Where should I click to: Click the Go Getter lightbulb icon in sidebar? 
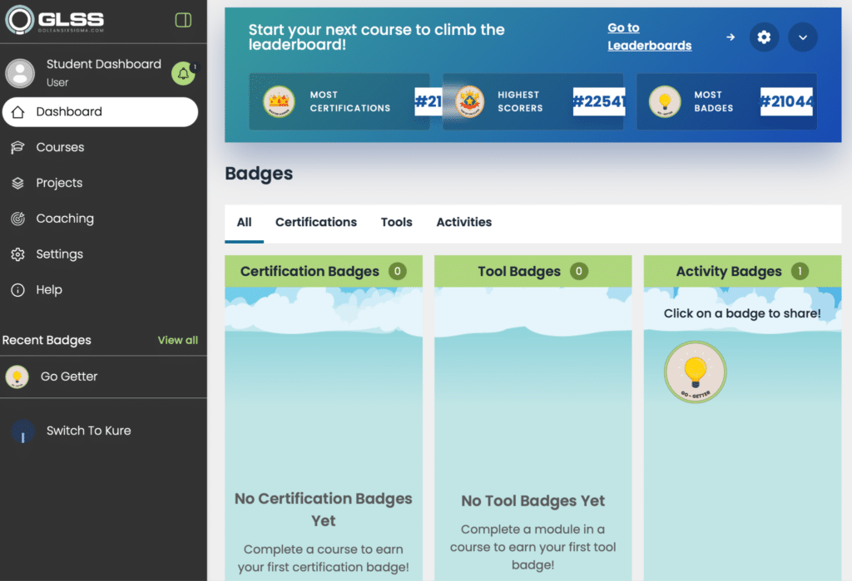(17, 377)
